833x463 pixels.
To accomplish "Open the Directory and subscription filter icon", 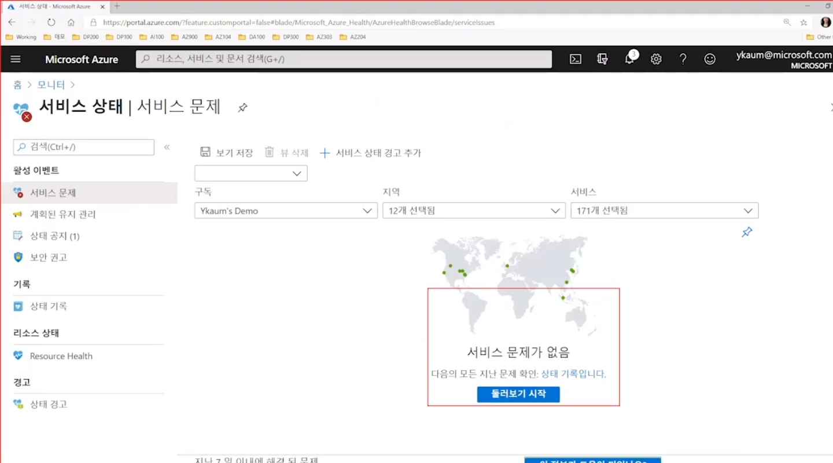I will point(602,59).
